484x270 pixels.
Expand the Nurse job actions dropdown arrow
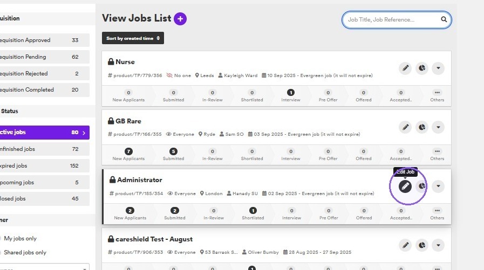click(438, 68)
